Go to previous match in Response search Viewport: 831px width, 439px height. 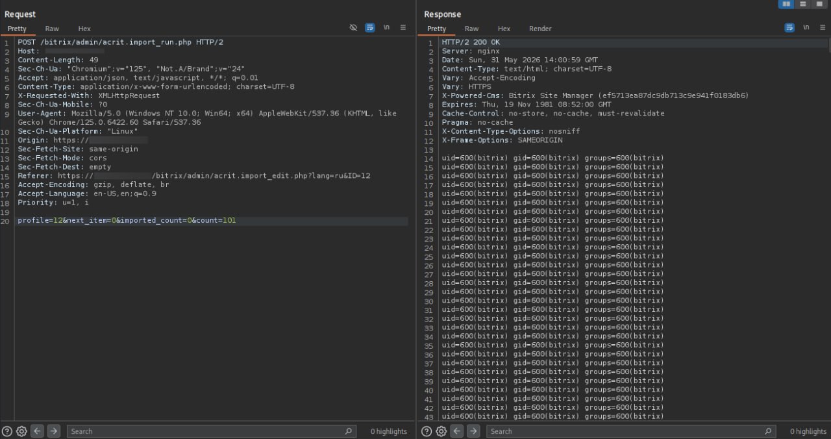(457, 431)
